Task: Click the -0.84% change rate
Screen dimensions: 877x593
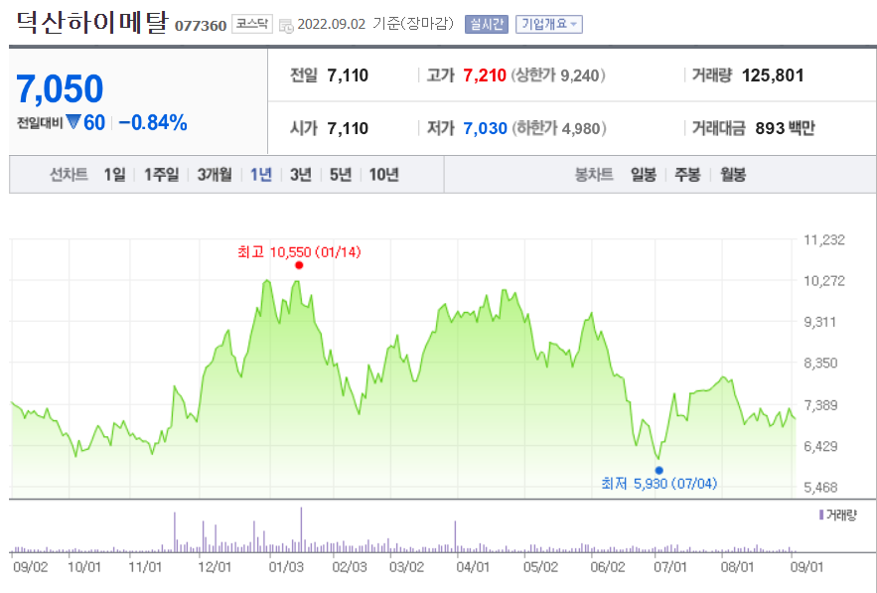Action: coord(153,122)
